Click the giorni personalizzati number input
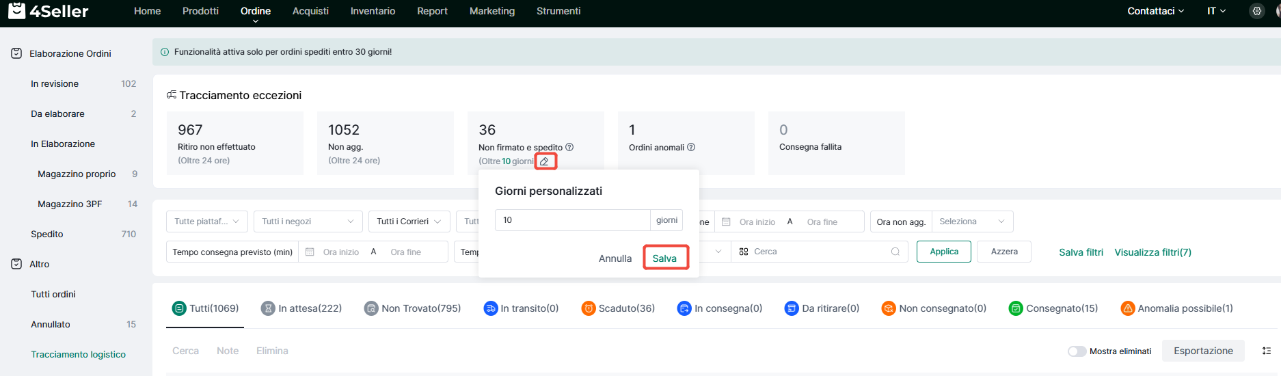This screenshot has height=376, width=1281. click(573, 220)
